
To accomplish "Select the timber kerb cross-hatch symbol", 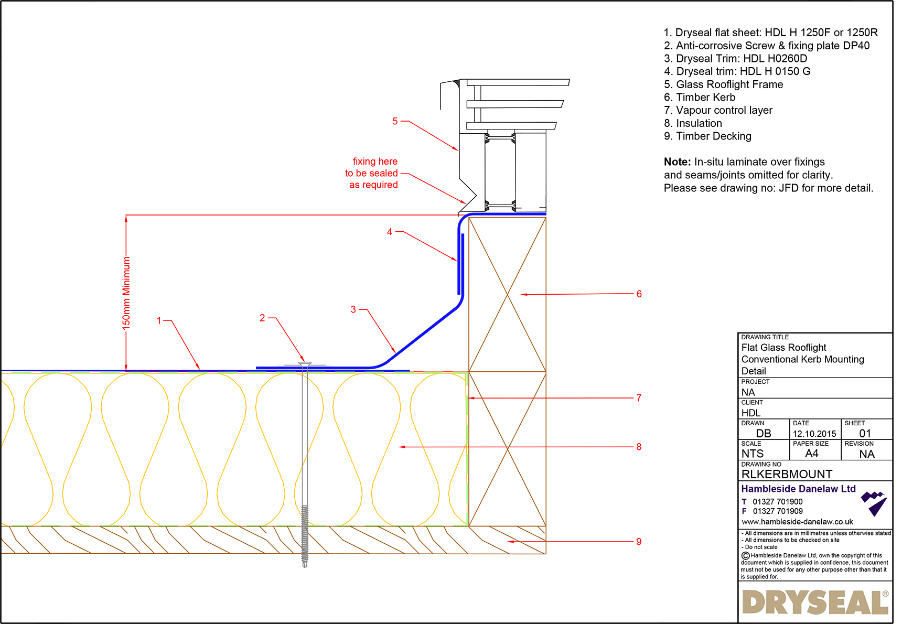I will (506, 294).
